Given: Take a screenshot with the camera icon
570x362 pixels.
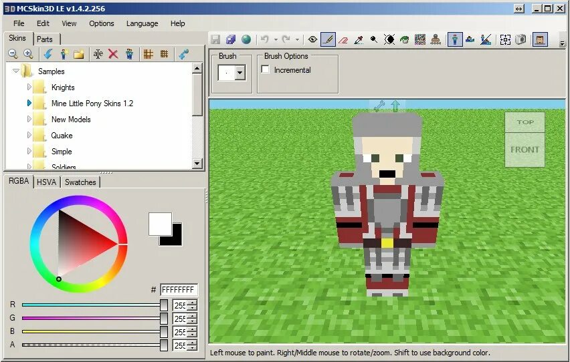Looking at the screenshot, I should [520, 39].
